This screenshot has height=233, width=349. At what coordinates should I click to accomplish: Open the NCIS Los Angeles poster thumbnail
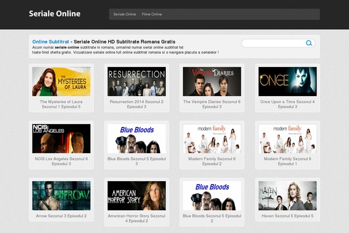click(x=62, y=139)
